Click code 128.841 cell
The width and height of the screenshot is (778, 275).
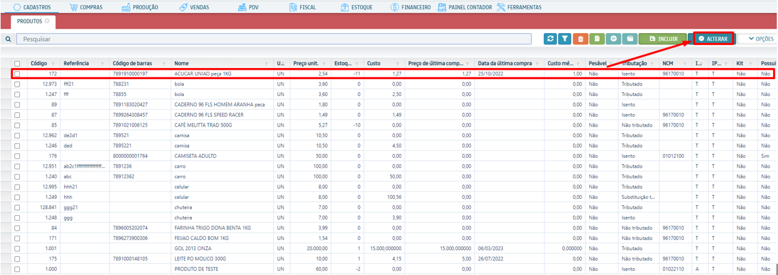coord(47,207)
